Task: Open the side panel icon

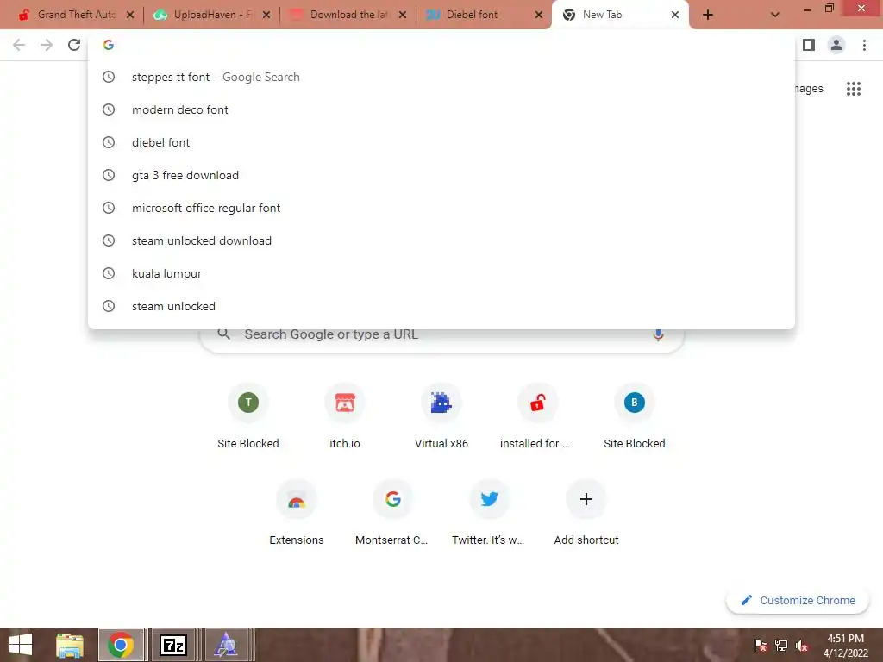Action: (809, 45)
